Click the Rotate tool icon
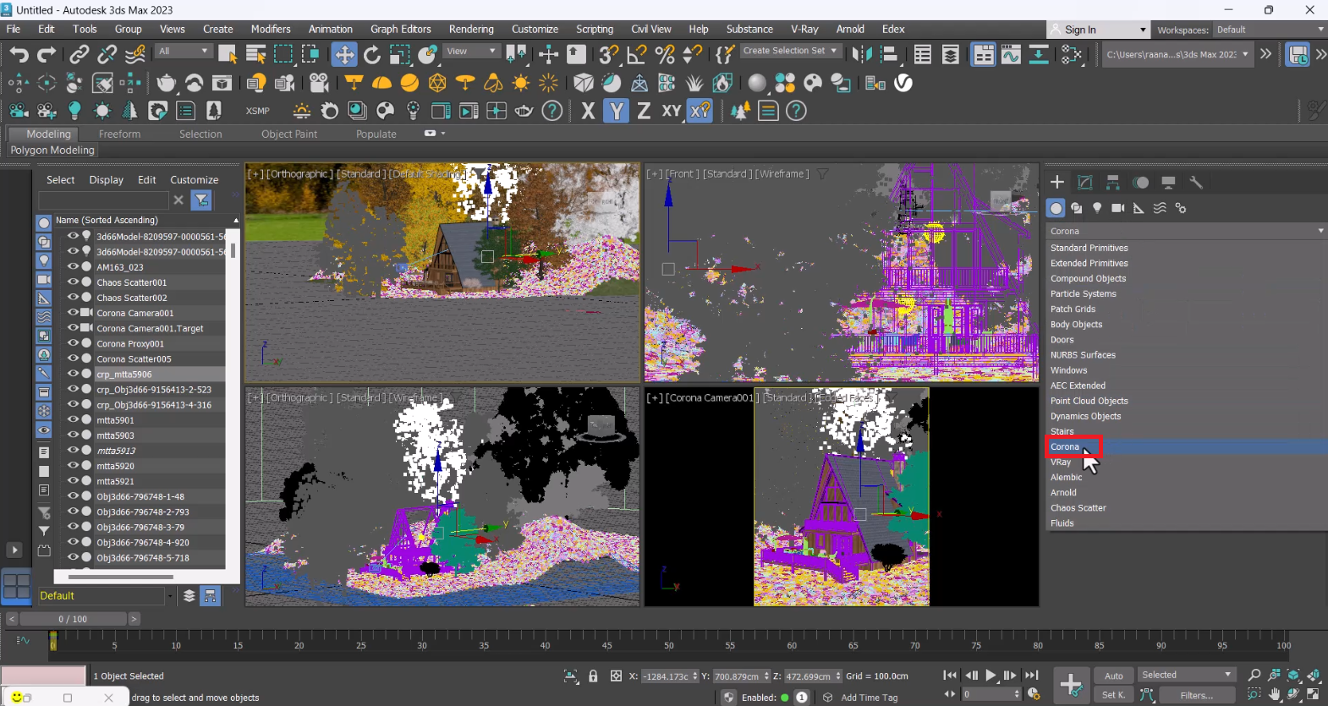Image resolution: width=1328 pixels, height=706 pixels. click(372, 55)
